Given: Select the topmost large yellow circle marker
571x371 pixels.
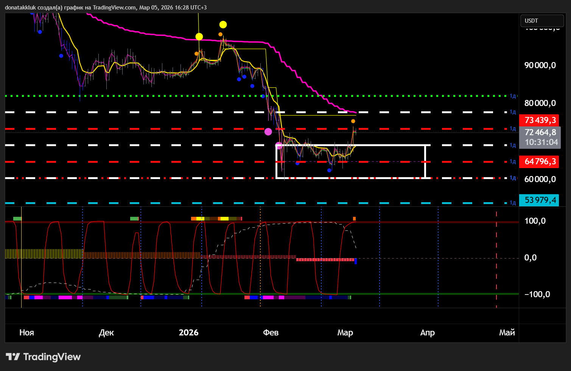Looking at the screenshot, I should click(x=223, y=25).
